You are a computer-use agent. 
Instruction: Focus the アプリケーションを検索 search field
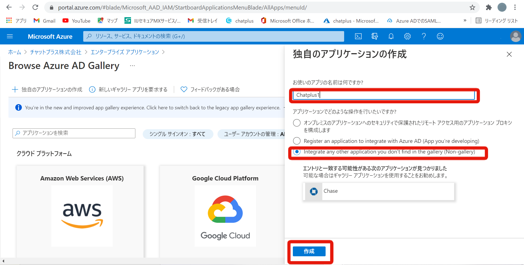coord(74,133)
